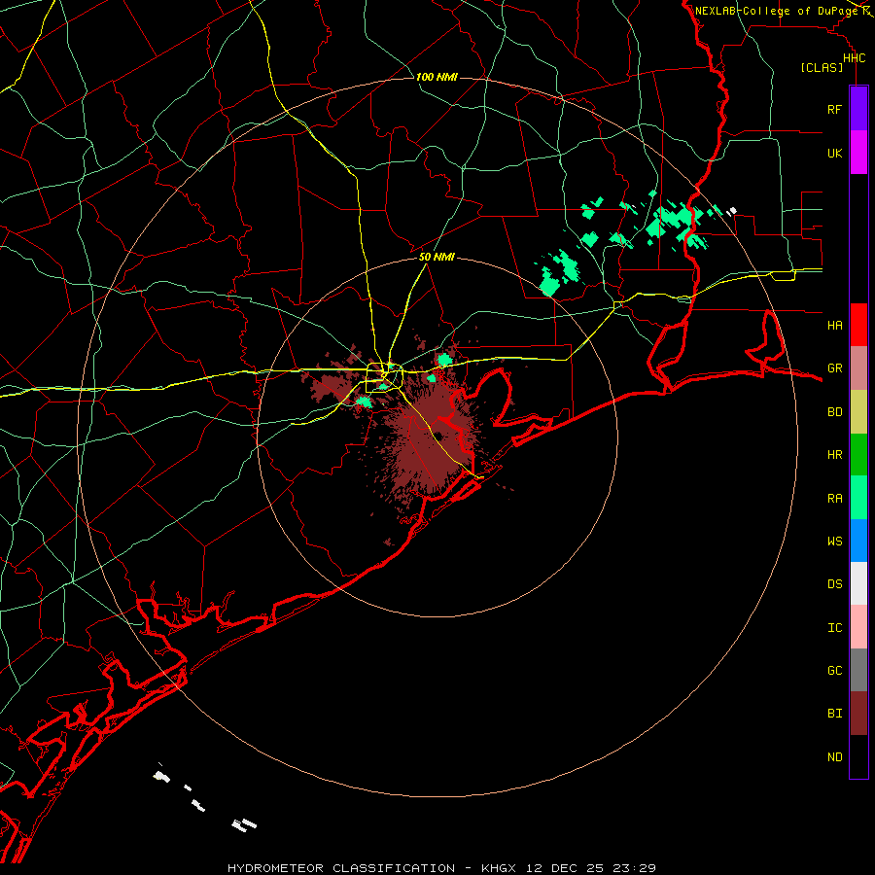Screen dimensions: 875x875
Task: Click the RF purple legend swatch
Action: tap(858, 108)
